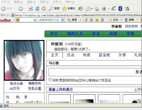The width and height of the screenshot is (142, 110).
Task: Switch to the 相册 tab
Action: (86, 55)
